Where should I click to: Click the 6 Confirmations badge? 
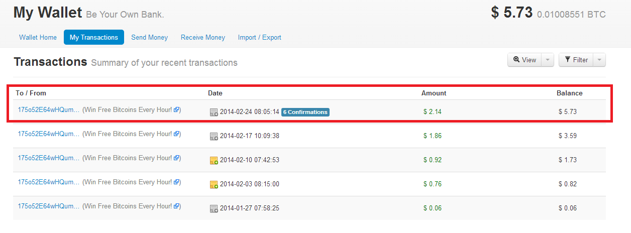point(305,112)
